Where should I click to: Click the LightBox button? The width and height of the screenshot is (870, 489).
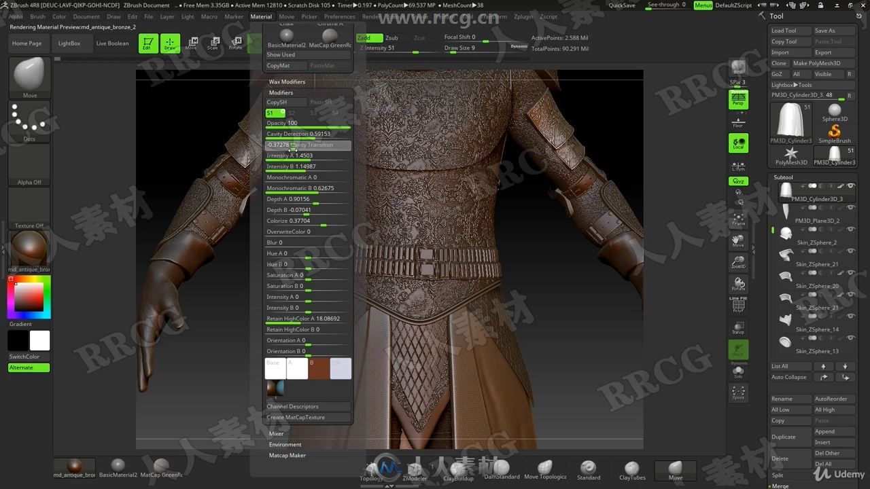pos(69,43)
